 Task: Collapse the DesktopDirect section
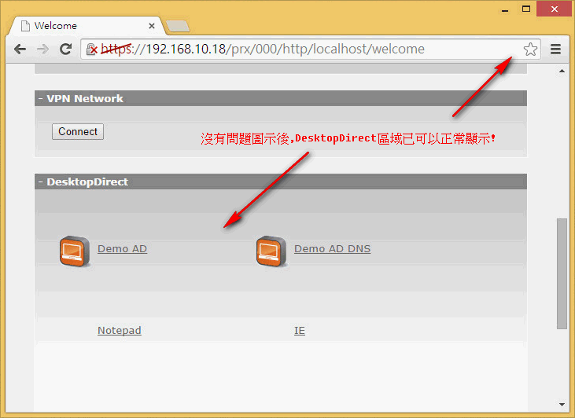click(41, 181)
